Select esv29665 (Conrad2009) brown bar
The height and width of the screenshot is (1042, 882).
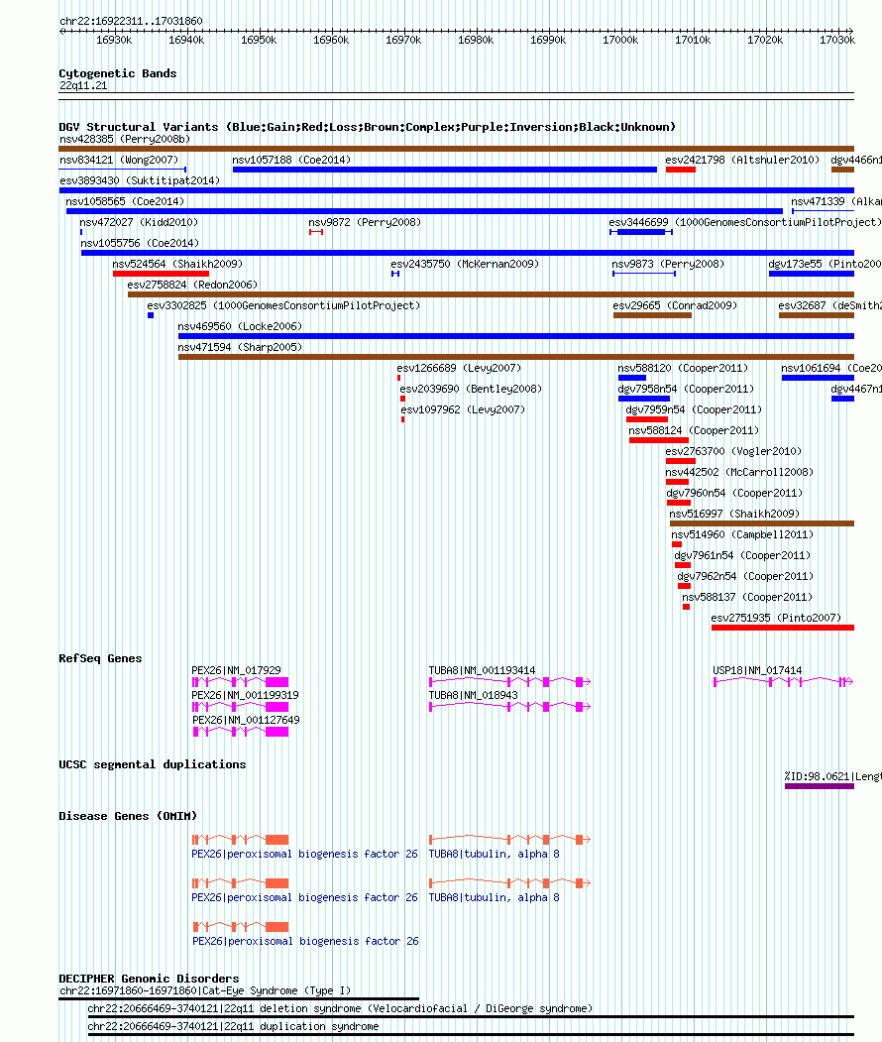pos(652,315)
